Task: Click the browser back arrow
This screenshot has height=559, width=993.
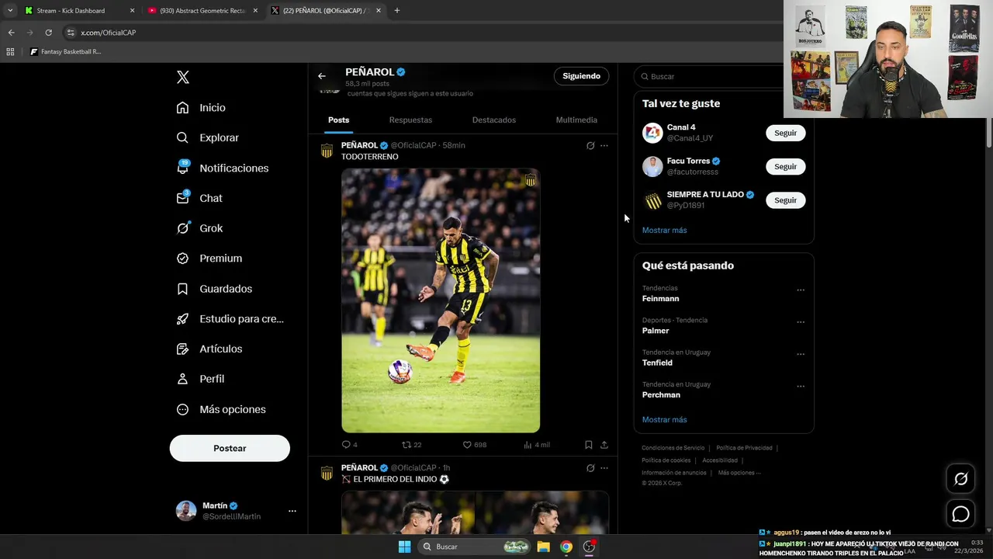Action: 11,33
